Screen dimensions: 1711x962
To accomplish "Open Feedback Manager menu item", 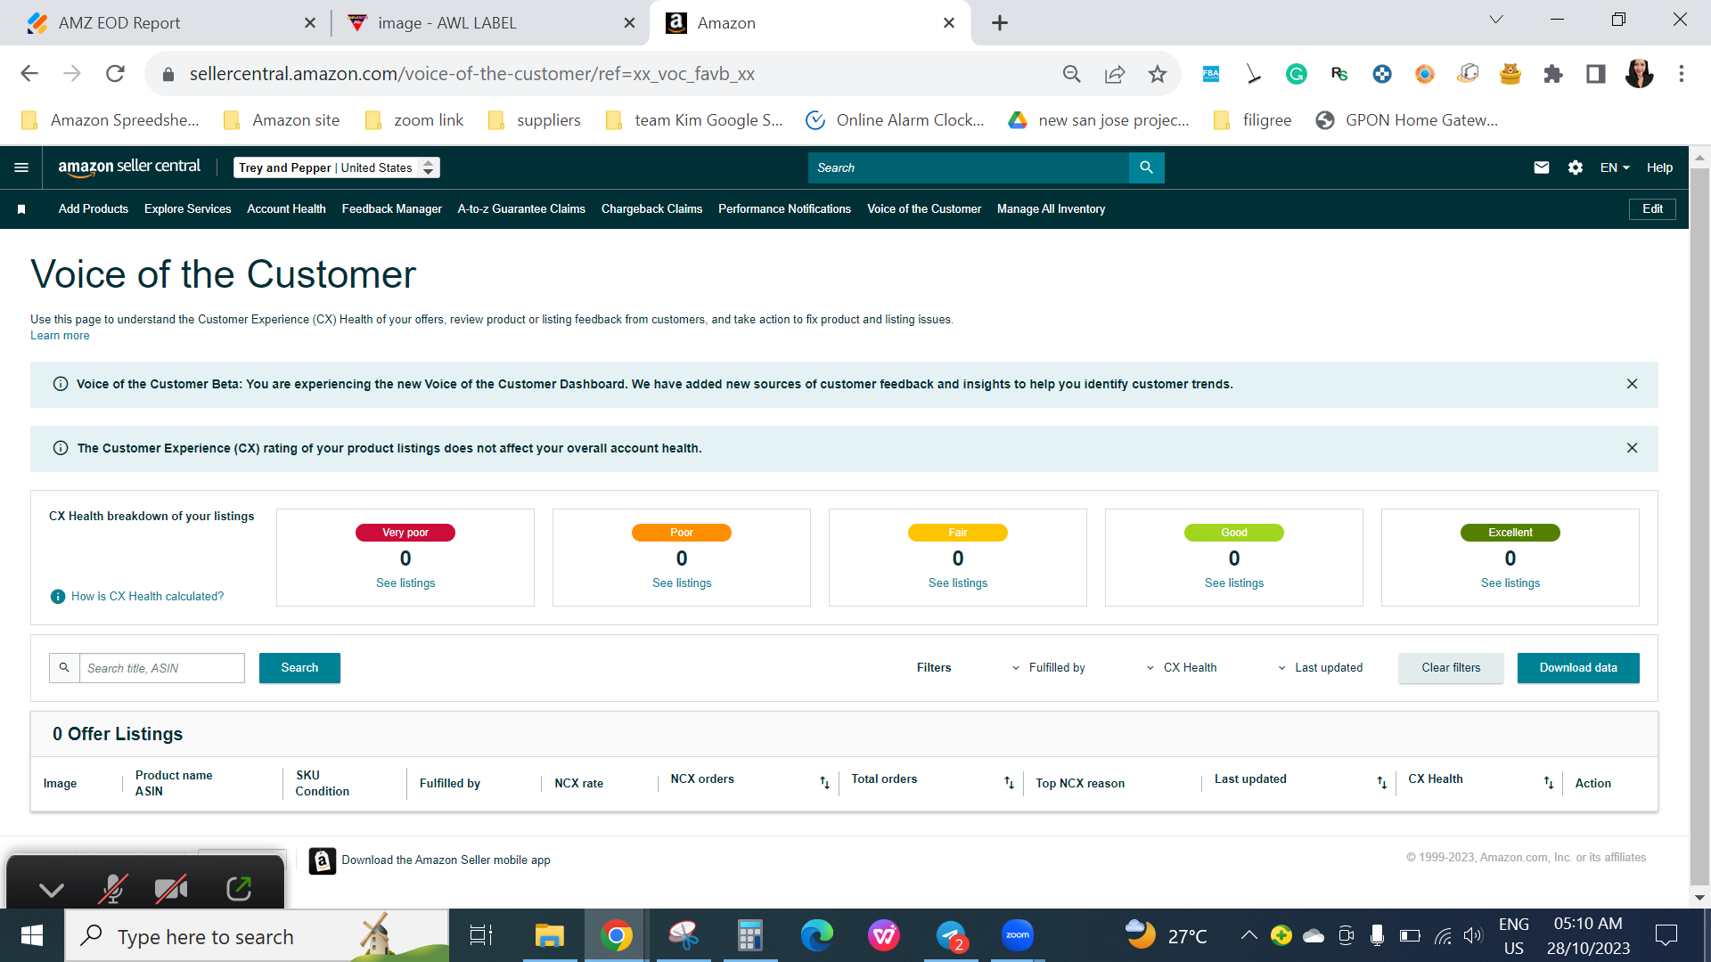I will 391,209.
